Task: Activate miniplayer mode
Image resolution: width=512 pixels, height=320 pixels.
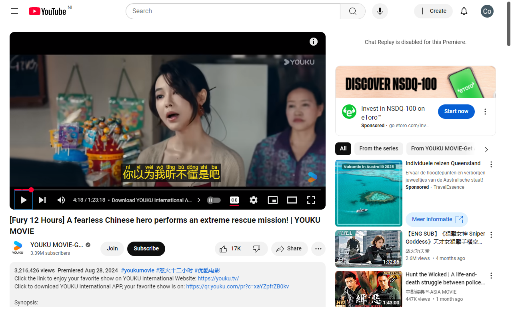Action: 273,200
